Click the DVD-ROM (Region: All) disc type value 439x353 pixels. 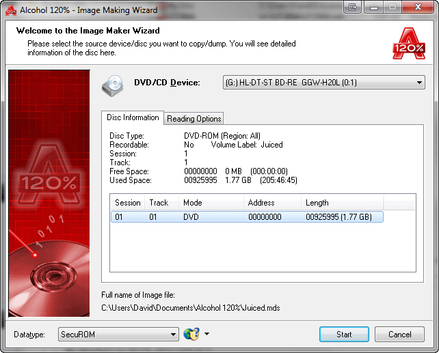(x=222, y=136)
